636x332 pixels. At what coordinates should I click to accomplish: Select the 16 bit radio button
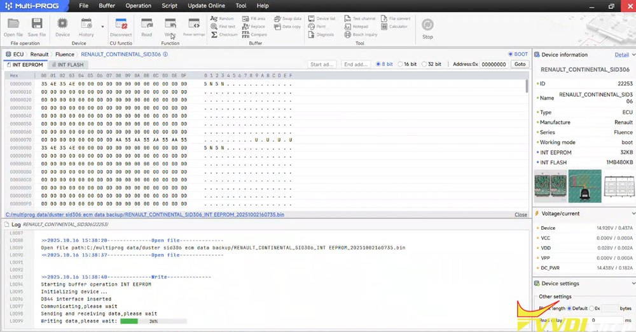400,64
